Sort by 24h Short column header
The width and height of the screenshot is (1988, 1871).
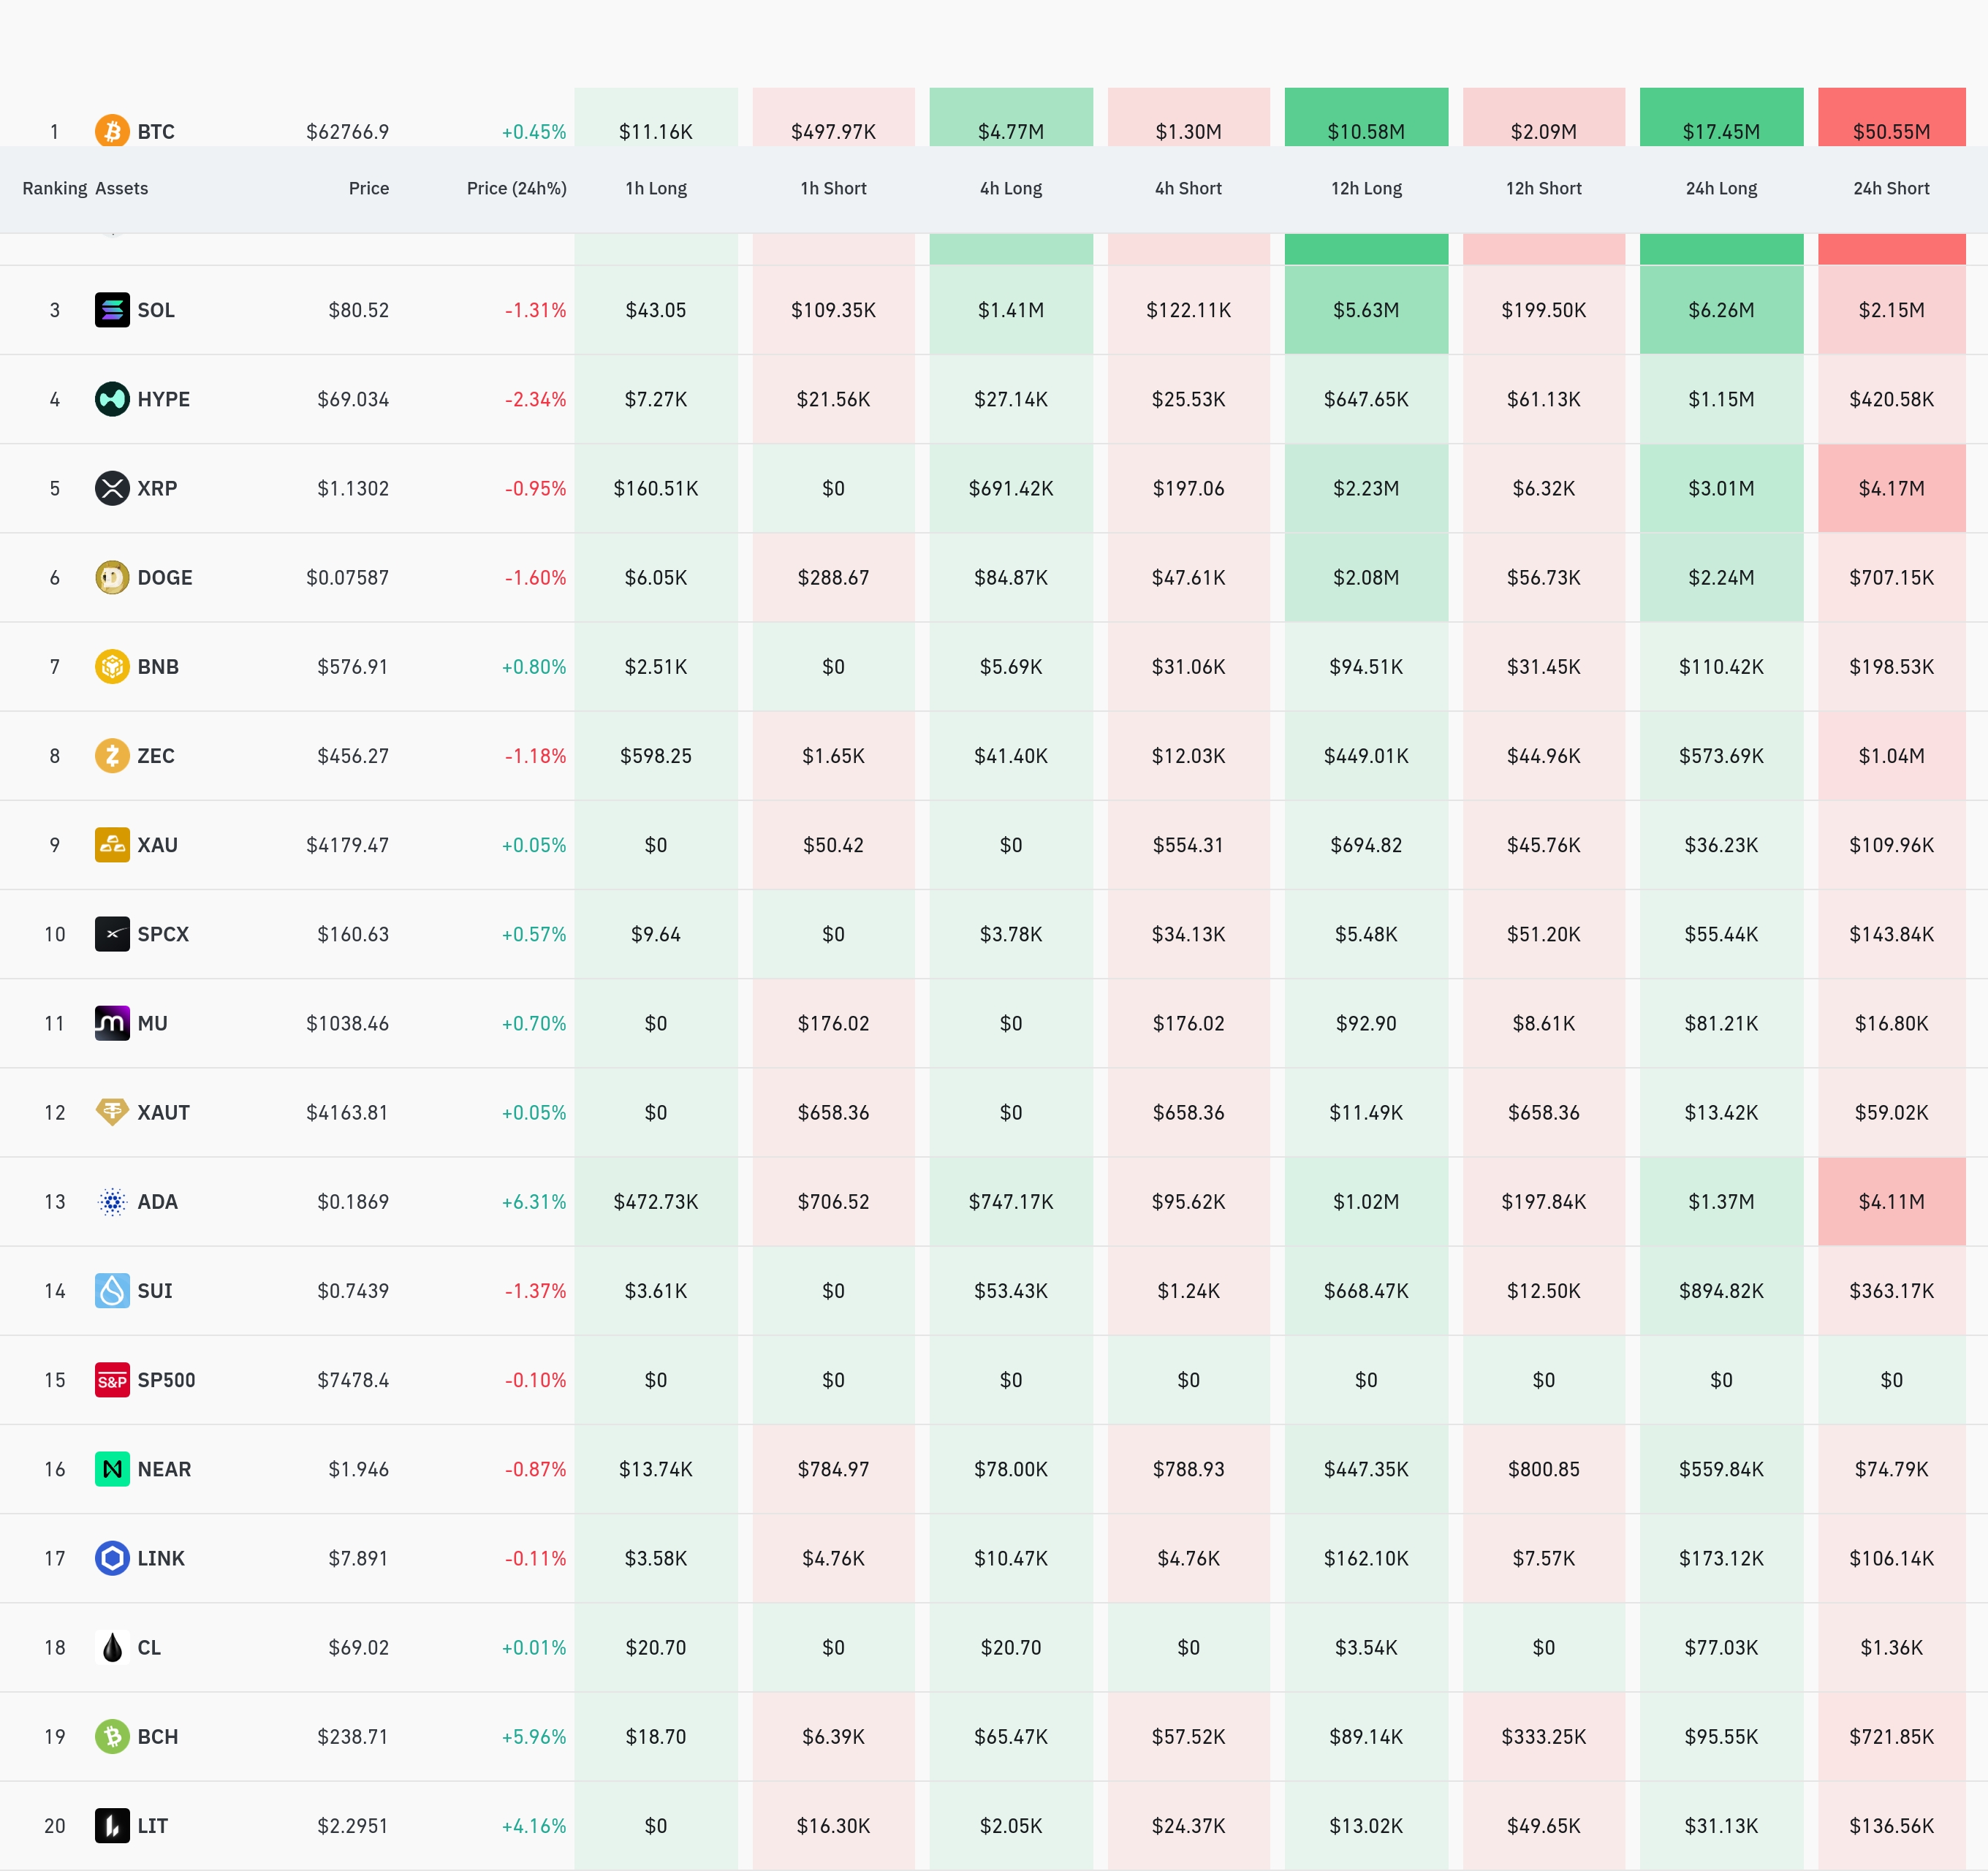1891,188
